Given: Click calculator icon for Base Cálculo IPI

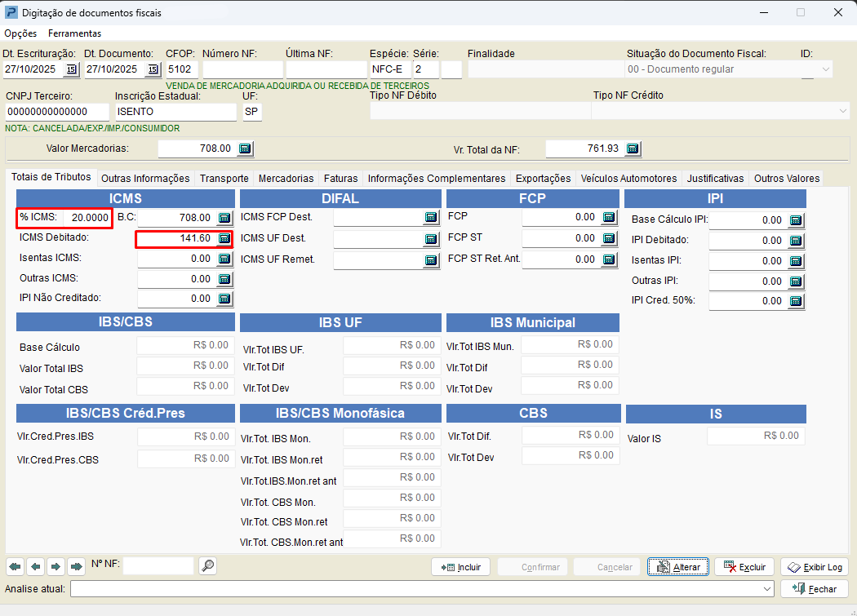Looking at the screenshot, I should (x=797, y=220).
